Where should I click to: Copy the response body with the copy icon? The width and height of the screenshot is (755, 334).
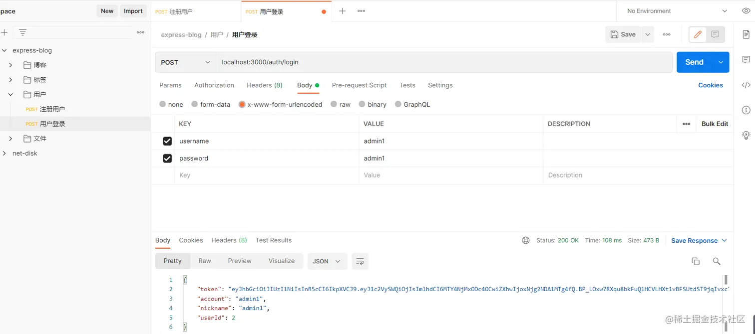click(x=696, y=261)
